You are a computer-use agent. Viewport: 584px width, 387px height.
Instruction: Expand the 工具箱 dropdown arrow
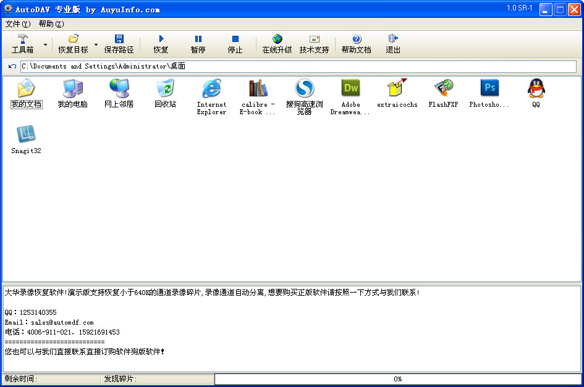click(x=46, y=44)
